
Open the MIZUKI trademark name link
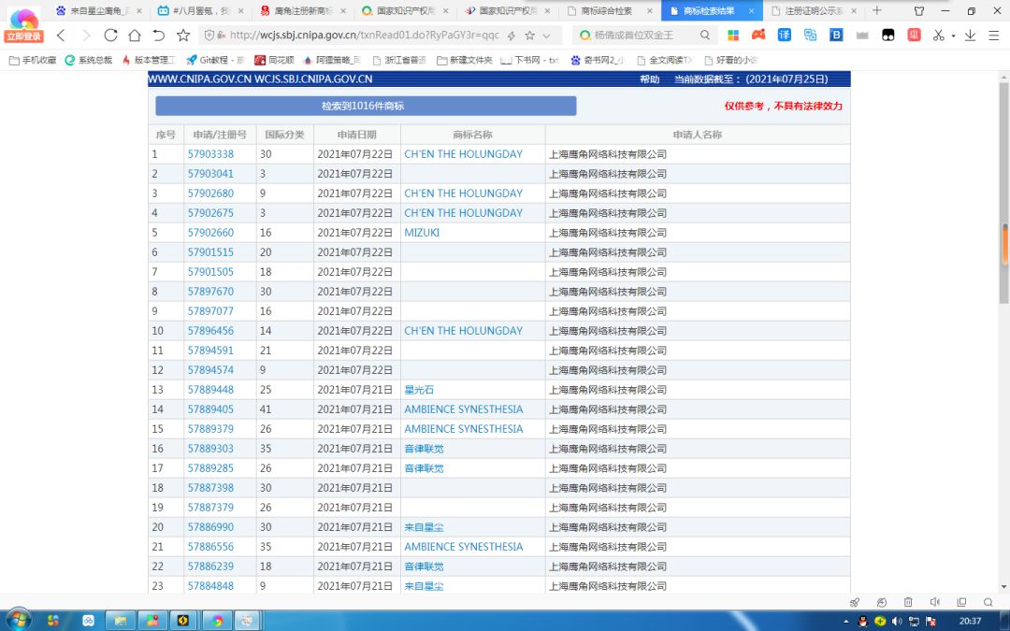pos(422,233)
